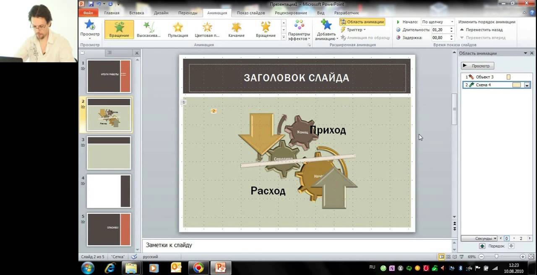Image resolution: width=537 pixels, height=275 pixels.
Task: Zoom out with the minus button
Action: [x=481, y=257]
